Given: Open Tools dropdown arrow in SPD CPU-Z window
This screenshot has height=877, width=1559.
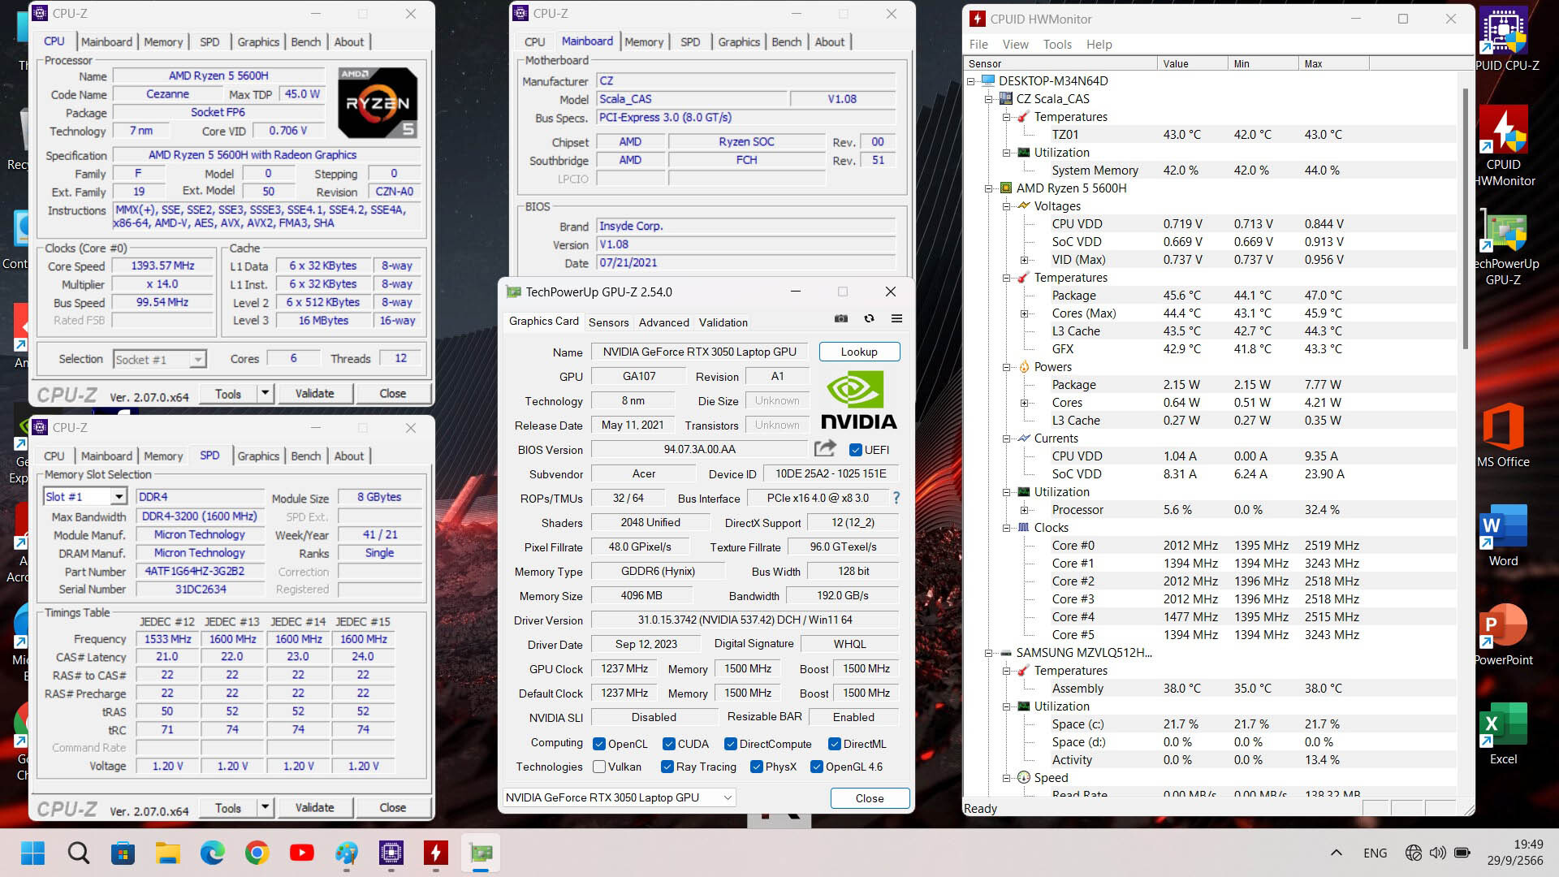Looking at the screenshot, I should pos(265,808).
